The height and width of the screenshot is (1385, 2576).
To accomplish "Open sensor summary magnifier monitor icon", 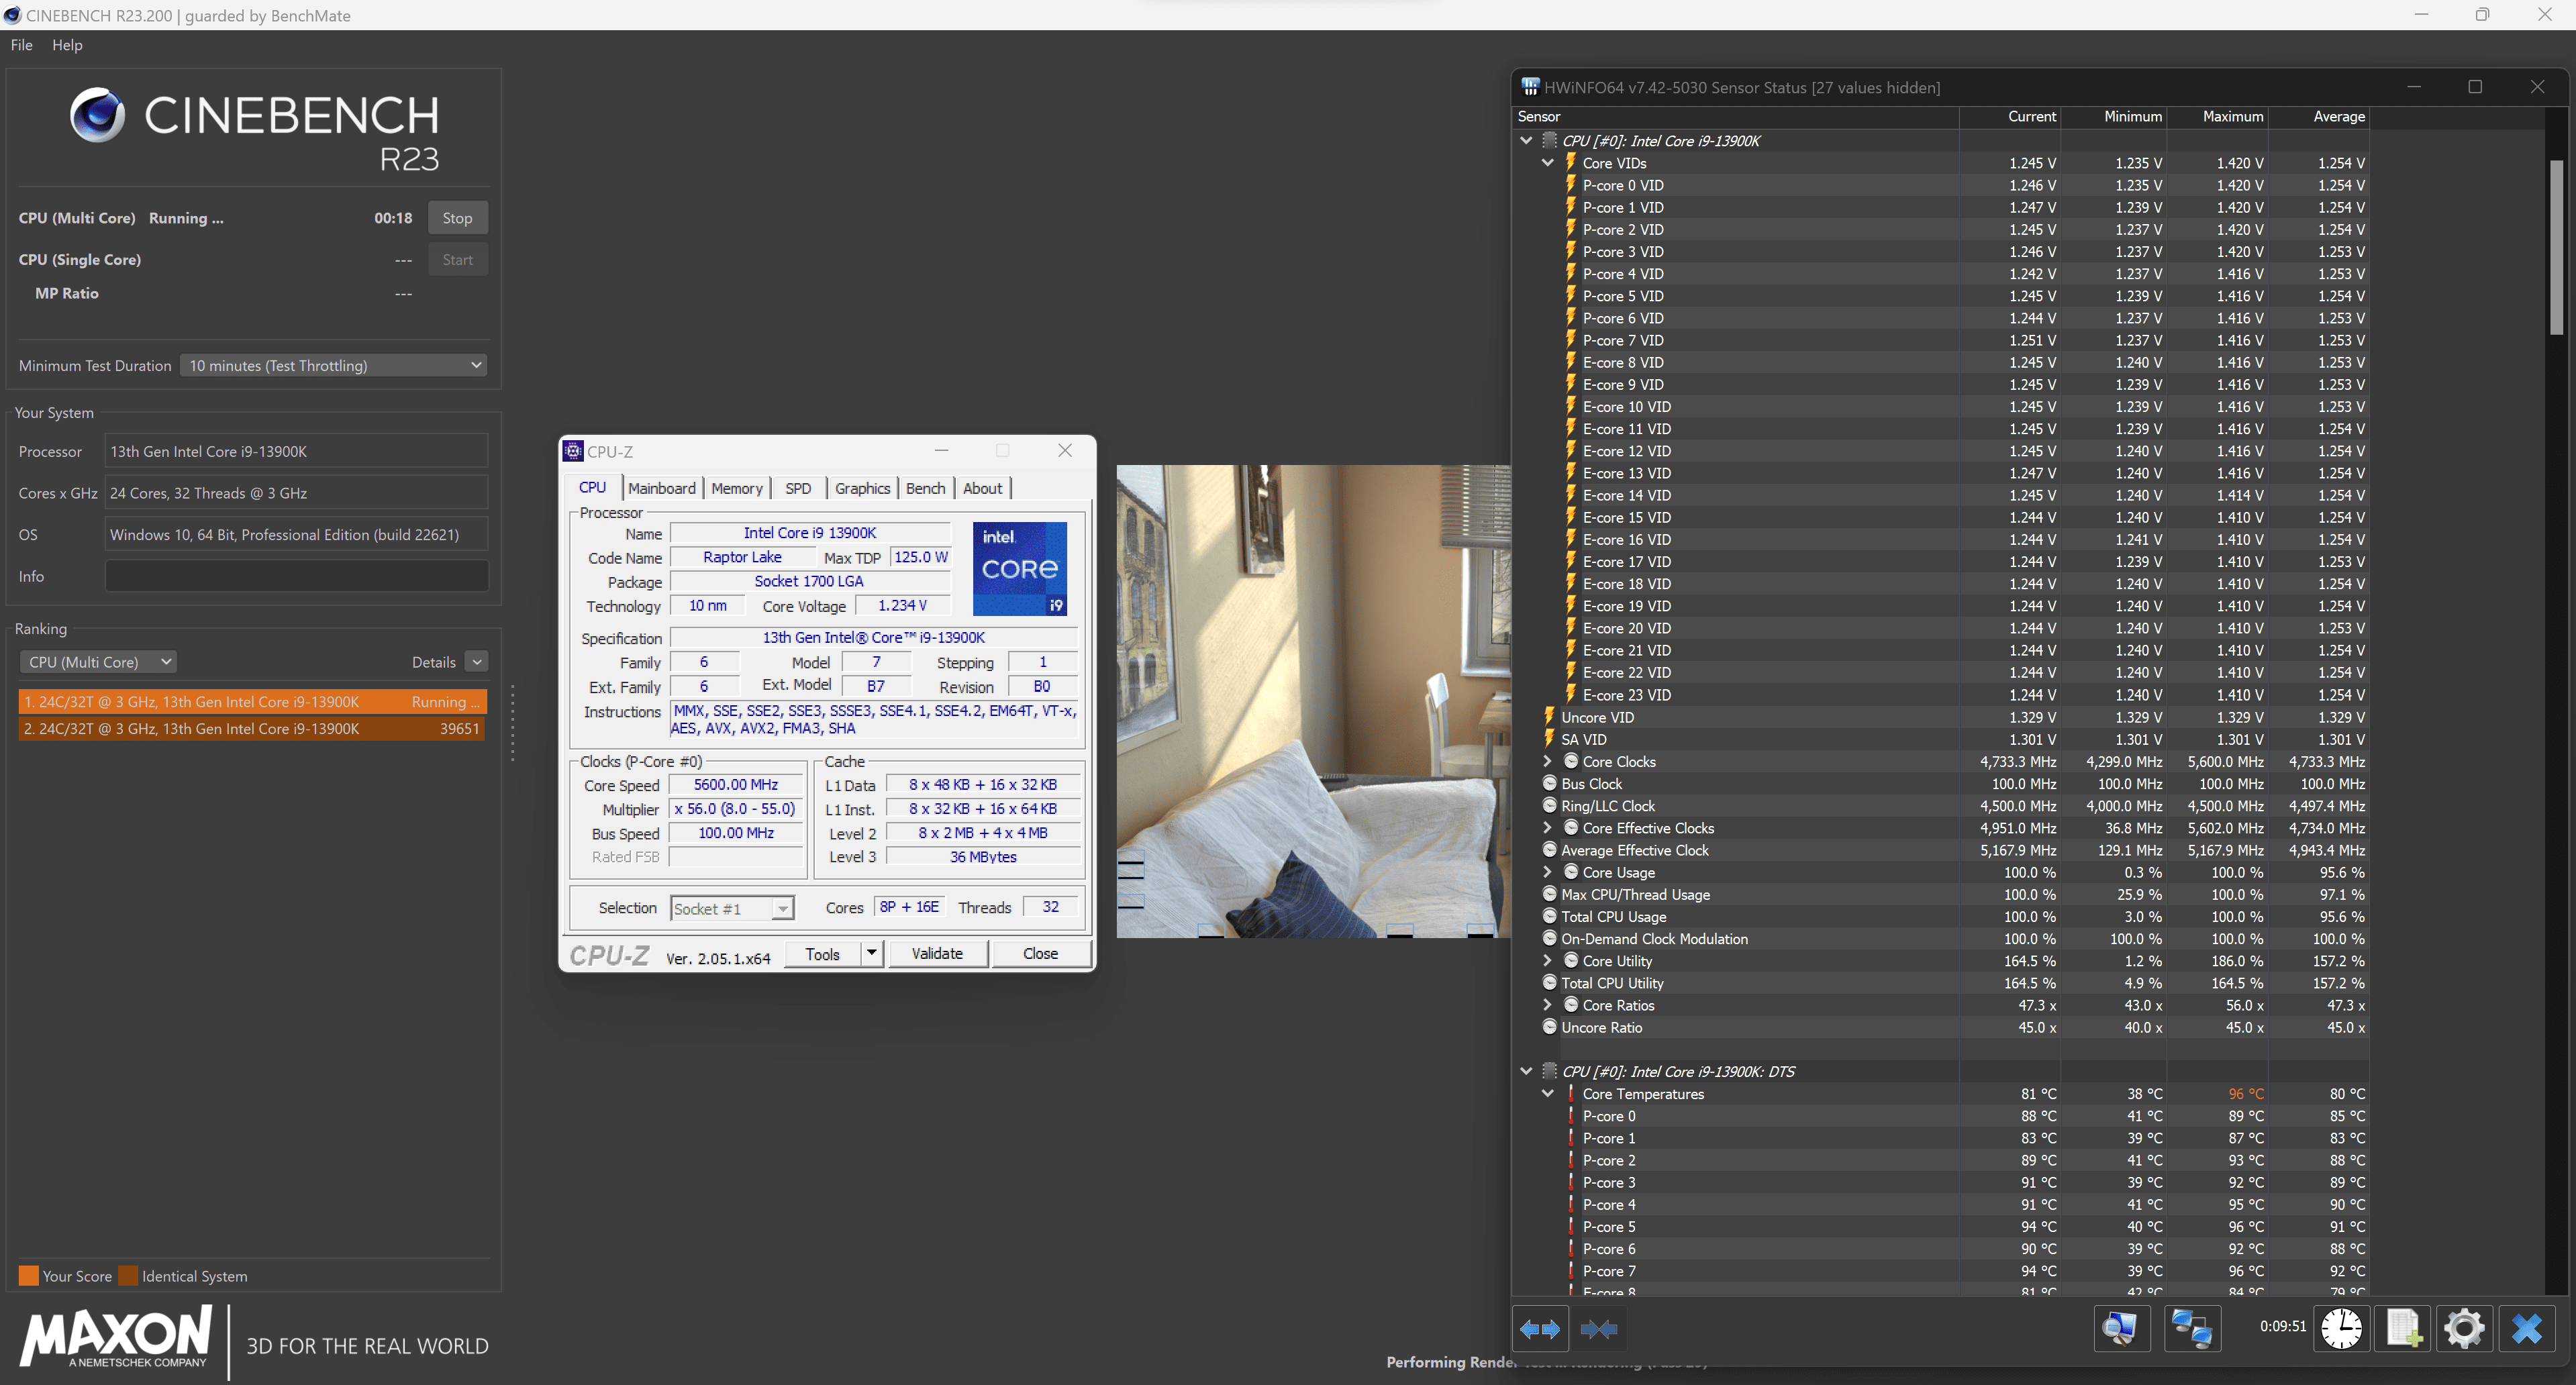I will (2121, 1329).
